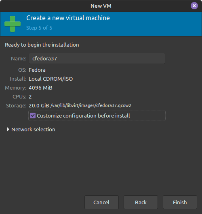Go Back to the previous step
Screen dimensions: 202x214
141,202
